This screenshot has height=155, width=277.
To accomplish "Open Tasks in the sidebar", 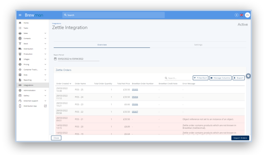I will tap(33, 28).
